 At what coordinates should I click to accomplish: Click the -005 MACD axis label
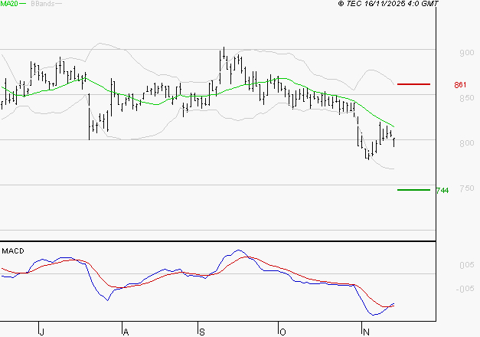tap(465, 289)
